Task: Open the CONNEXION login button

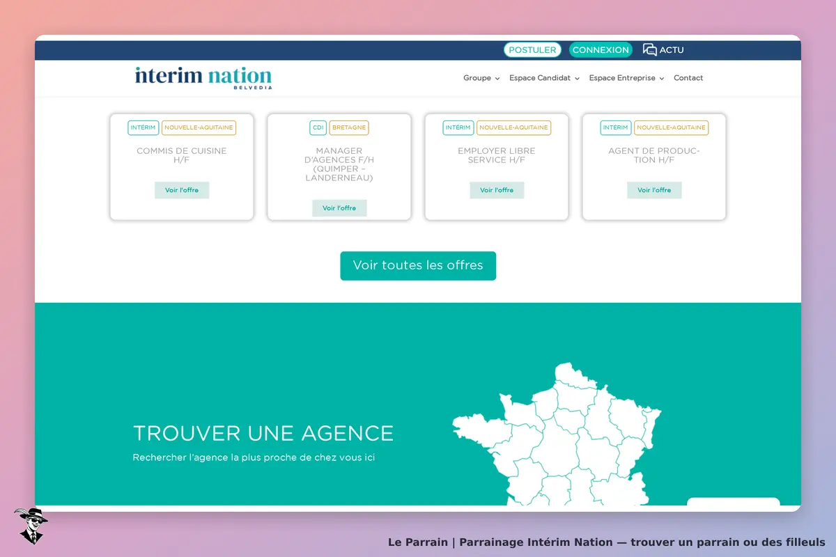Action: 601,50
